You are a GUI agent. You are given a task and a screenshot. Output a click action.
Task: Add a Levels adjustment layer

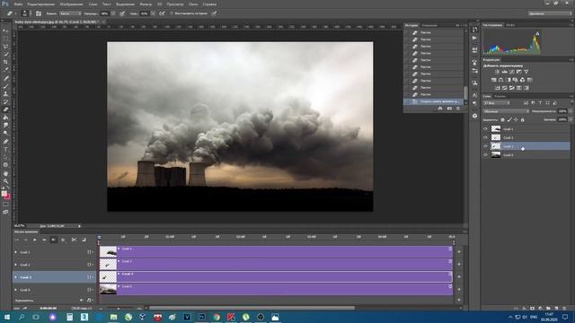504,72
